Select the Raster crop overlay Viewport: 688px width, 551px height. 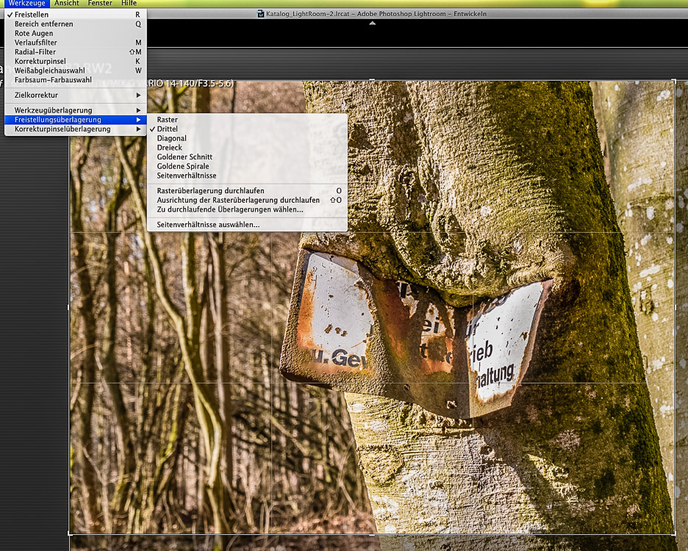[x=248, y=120]
